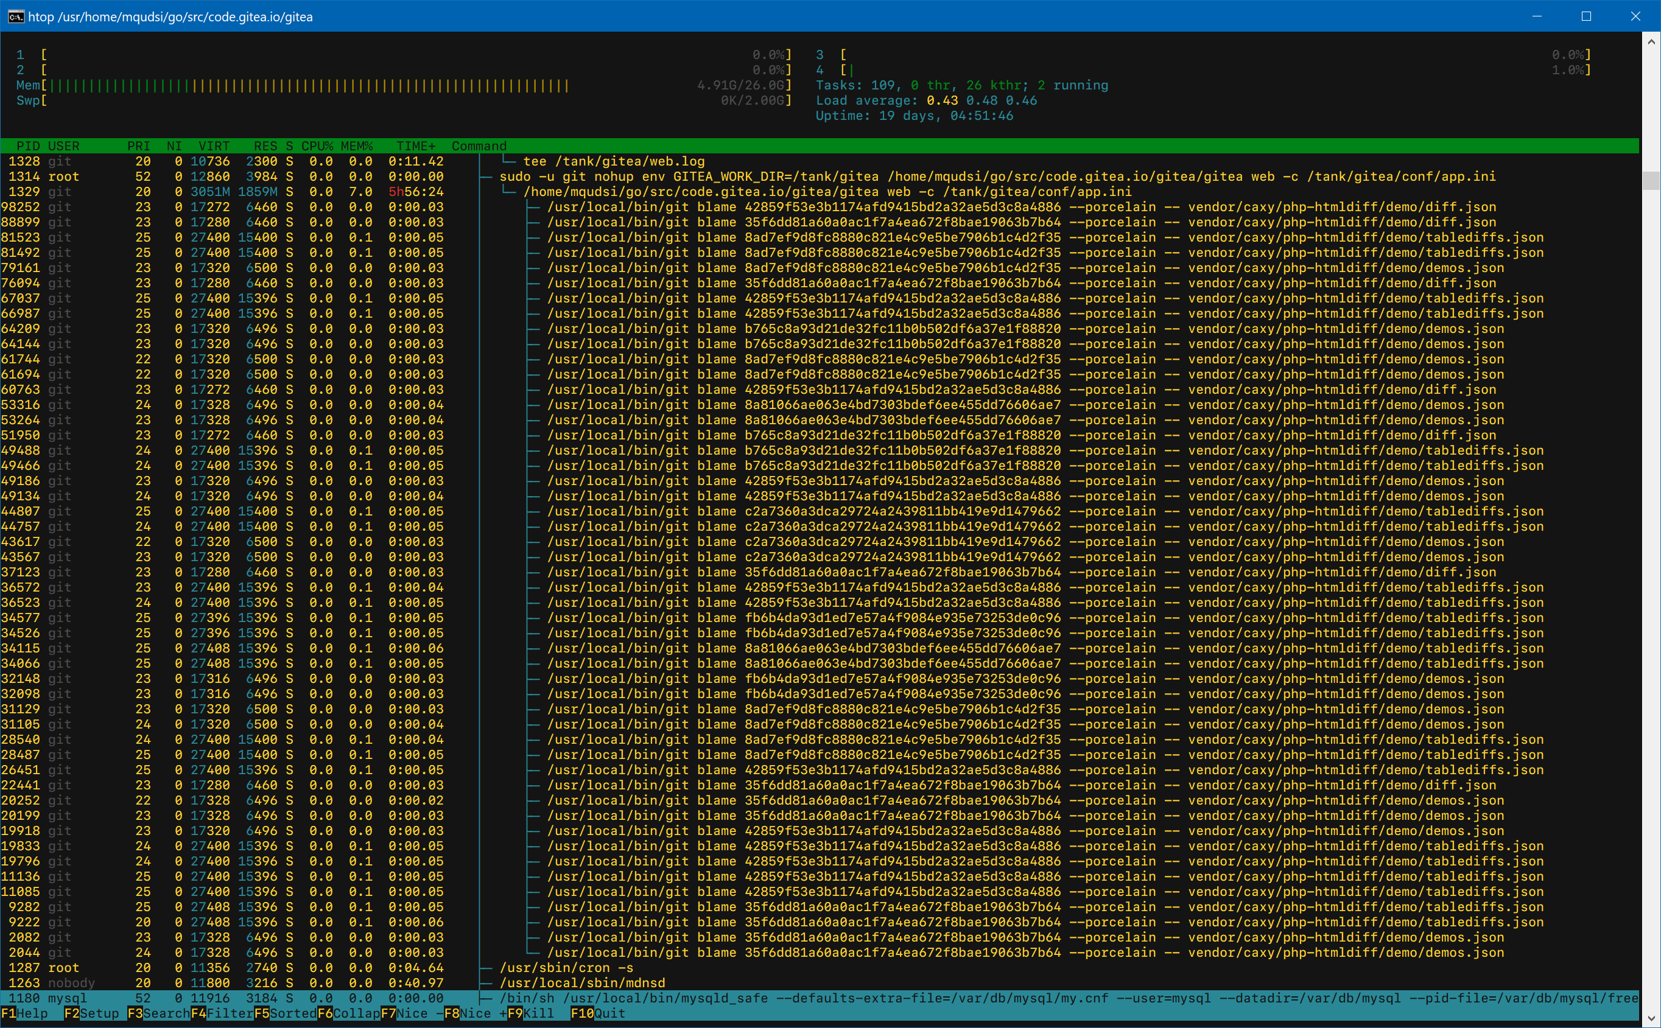Screen dimensions: 1661x1028
Task: Sort by the MEM% column header
Action: tap(356, 146)
